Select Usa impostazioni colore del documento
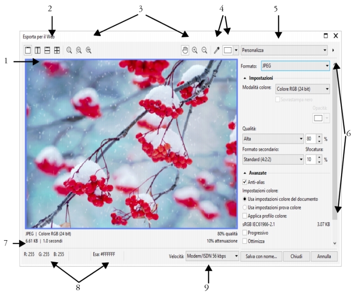359x295 pixels. point(245,199)
